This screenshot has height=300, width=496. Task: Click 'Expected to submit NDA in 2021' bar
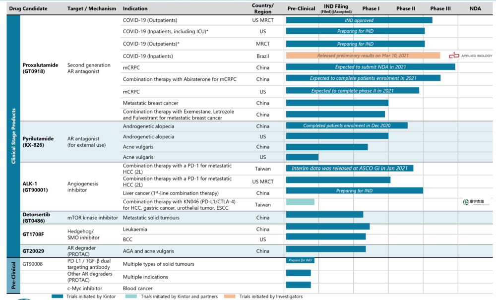370,67
